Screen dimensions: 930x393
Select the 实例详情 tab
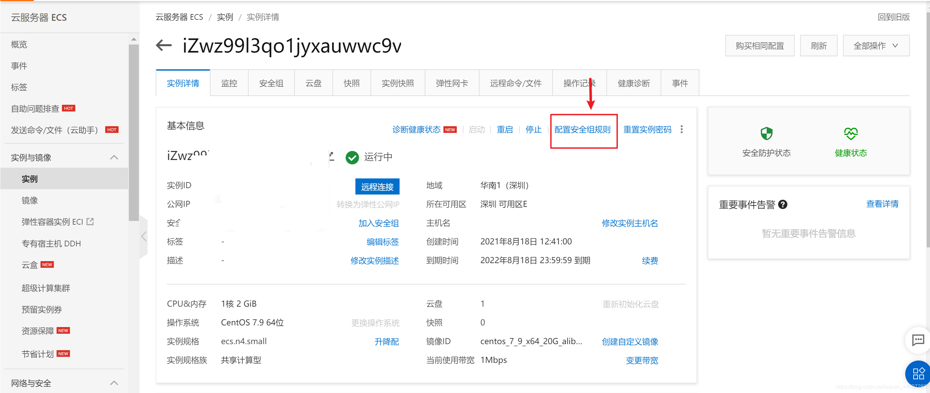tap(183, 83)
